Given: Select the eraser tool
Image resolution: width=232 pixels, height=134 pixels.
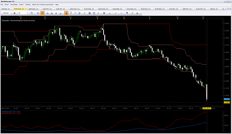Looking at the screenshot, I should click(132, 13).
